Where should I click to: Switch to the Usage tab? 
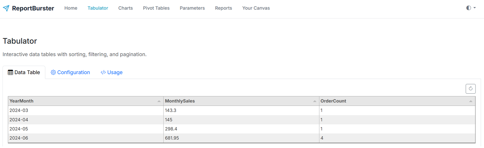[x=111, y=72]
